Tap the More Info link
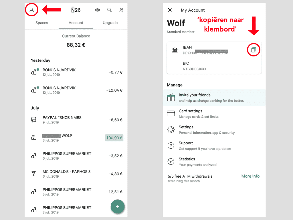This screenshot has height=220, width=293. [x=250, y=176]
